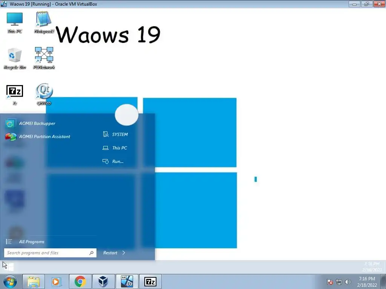Screen dimensions: 386x289
Task: Launch AOMEI Backupper from start menu
Action: click(31, 123)
